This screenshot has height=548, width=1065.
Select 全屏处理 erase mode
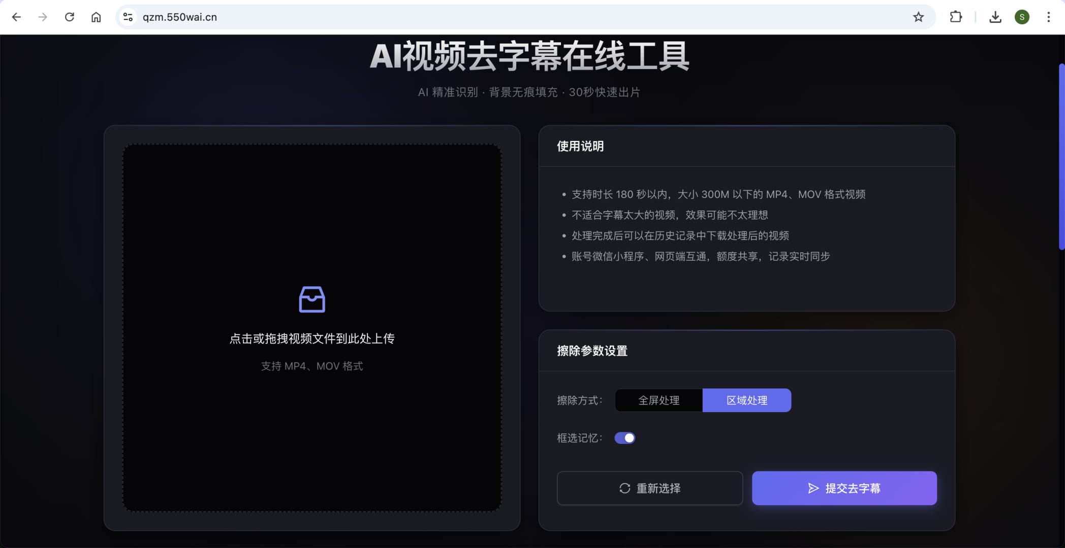point(658,400)
